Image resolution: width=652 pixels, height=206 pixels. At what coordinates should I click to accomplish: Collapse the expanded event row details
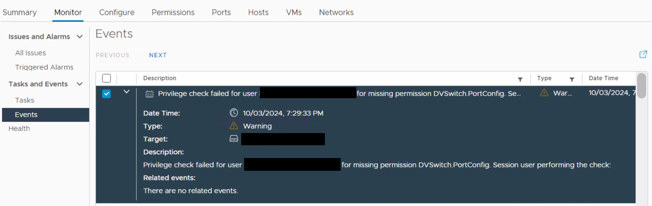[x=126, y=92]
